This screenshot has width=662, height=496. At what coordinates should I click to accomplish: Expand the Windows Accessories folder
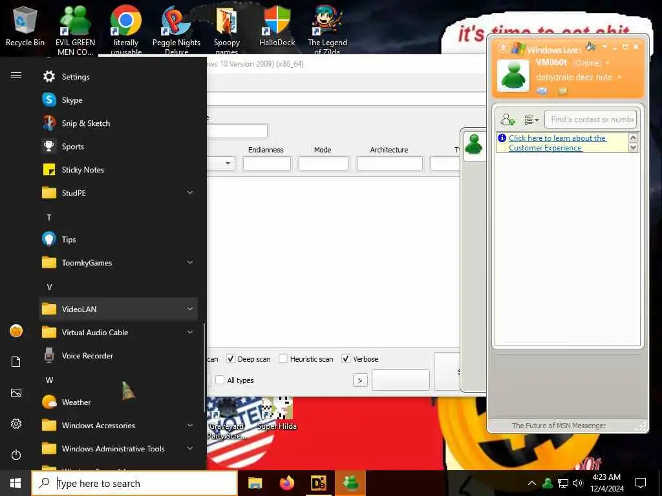(x=118, y=425)
